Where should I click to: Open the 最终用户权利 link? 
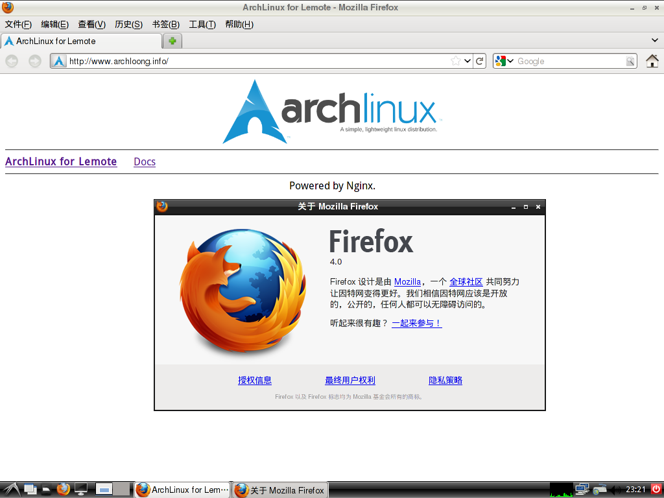350,380
